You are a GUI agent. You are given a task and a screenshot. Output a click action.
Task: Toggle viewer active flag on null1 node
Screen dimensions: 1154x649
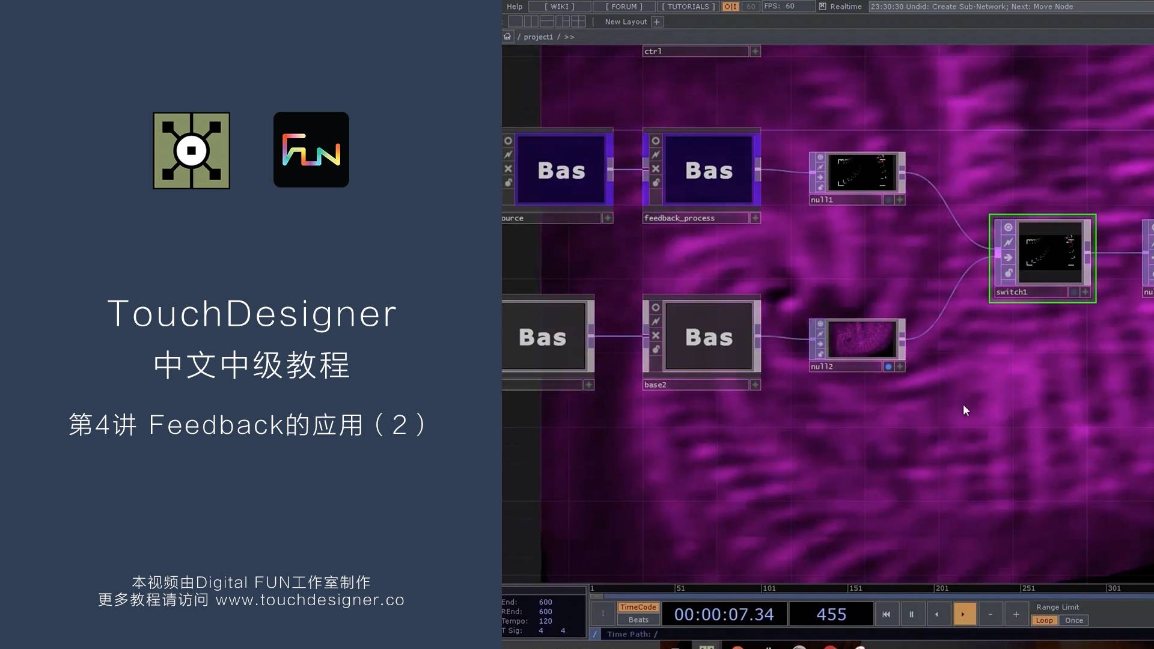coord(820,157)
